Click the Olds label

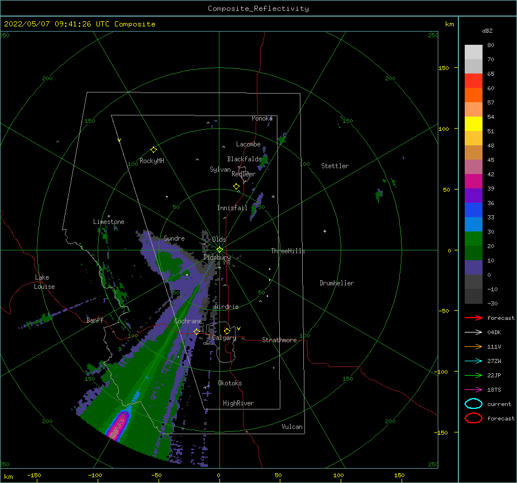(x=219, y=239)
